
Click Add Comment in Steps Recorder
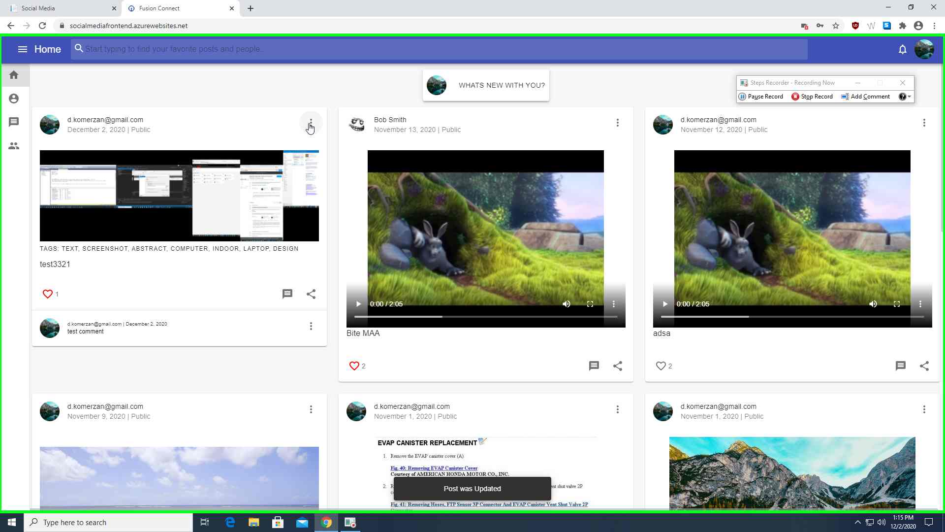[866, 97]
